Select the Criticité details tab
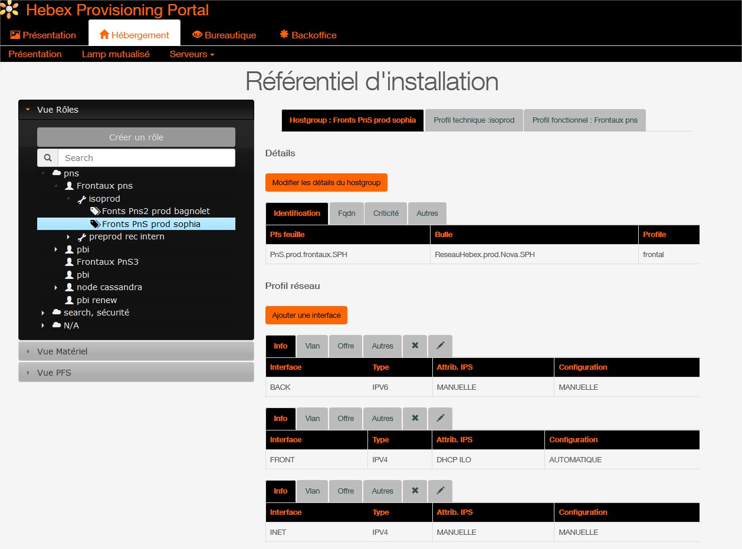Image resolution: width=742 pixels, height=549 pixels. pyautogui.click(x=386, y=213)
